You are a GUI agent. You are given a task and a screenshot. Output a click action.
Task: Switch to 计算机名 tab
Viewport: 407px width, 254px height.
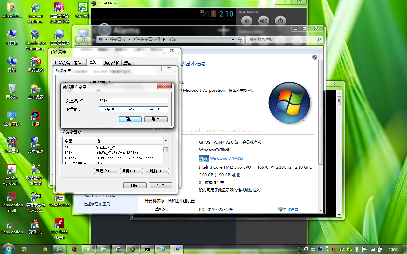pyautogui.click(x=62, y=63)
